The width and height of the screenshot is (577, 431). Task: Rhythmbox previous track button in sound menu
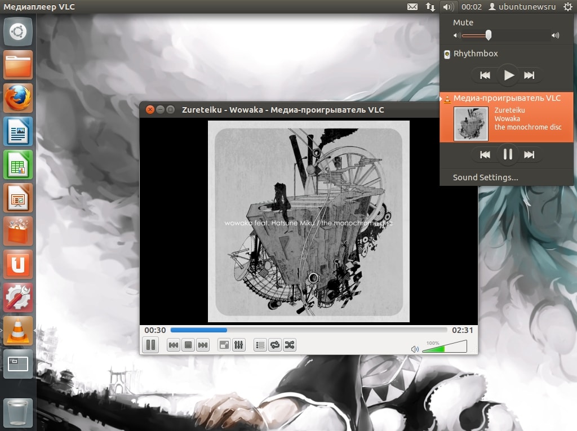(x=485, y=75)
